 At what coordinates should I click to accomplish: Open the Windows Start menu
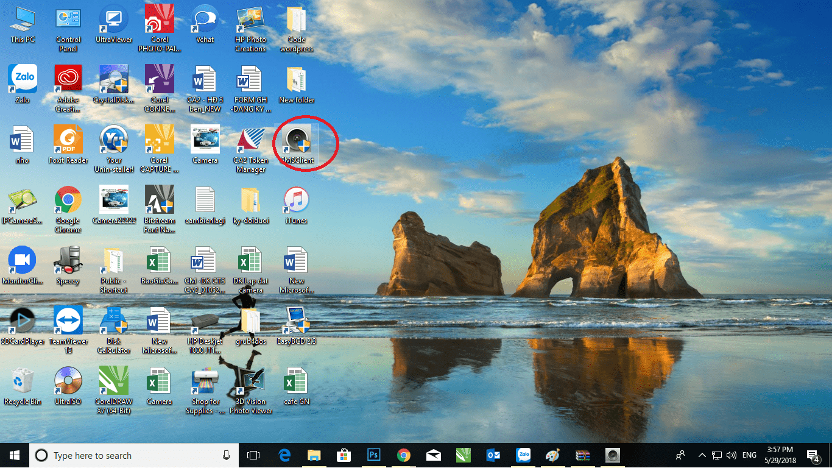click(15, 455)
